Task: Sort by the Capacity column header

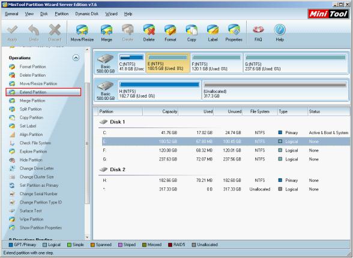Action: click(160, 111)
